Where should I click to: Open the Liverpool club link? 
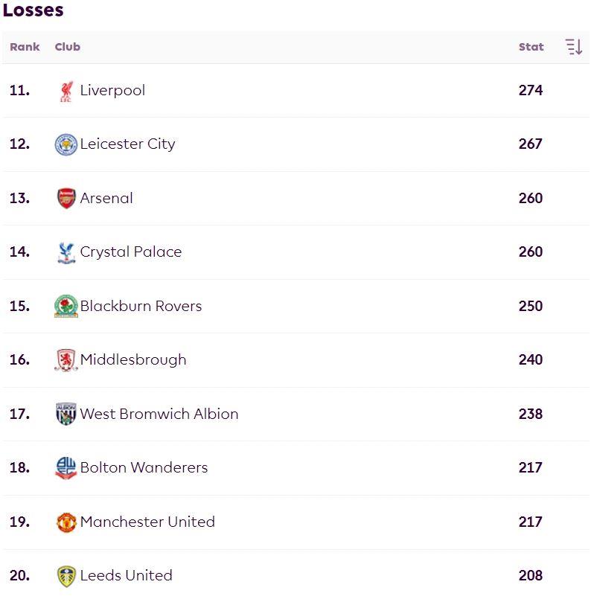112,91
